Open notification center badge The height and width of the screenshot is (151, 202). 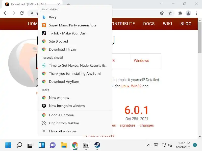point(195,145)
